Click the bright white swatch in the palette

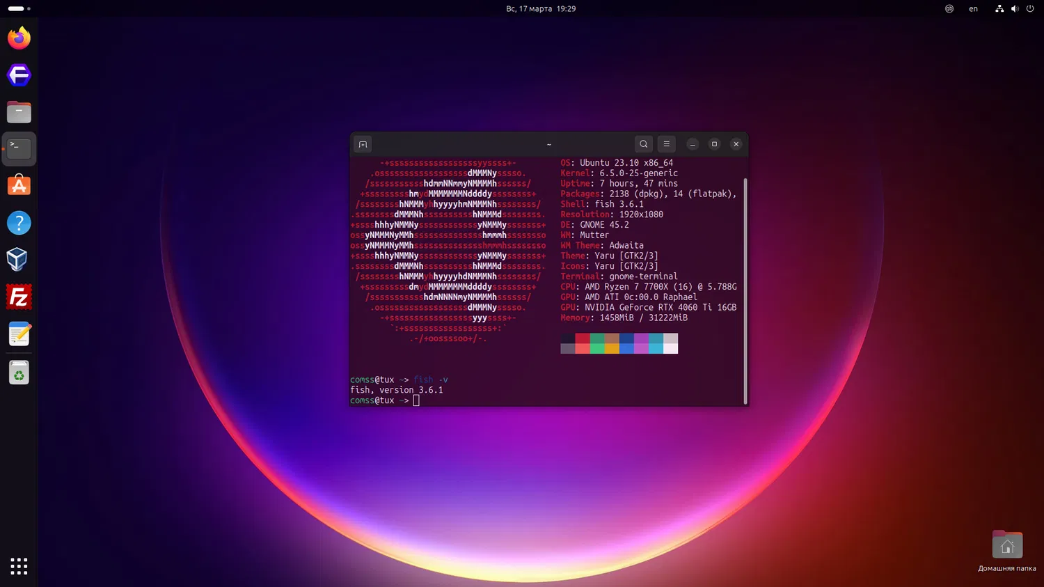point(671,348)
